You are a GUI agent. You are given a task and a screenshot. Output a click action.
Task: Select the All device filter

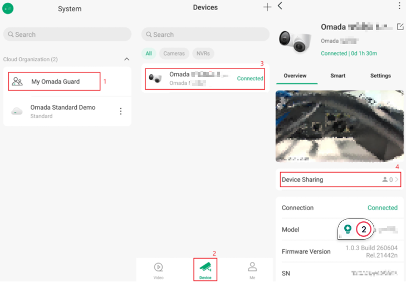[x=149, y=54]
